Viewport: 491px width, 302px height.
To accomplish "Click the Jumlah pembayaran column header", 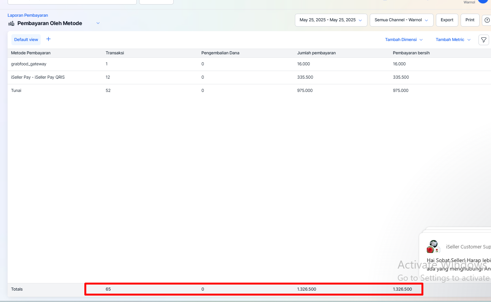I will coord(316,53).
